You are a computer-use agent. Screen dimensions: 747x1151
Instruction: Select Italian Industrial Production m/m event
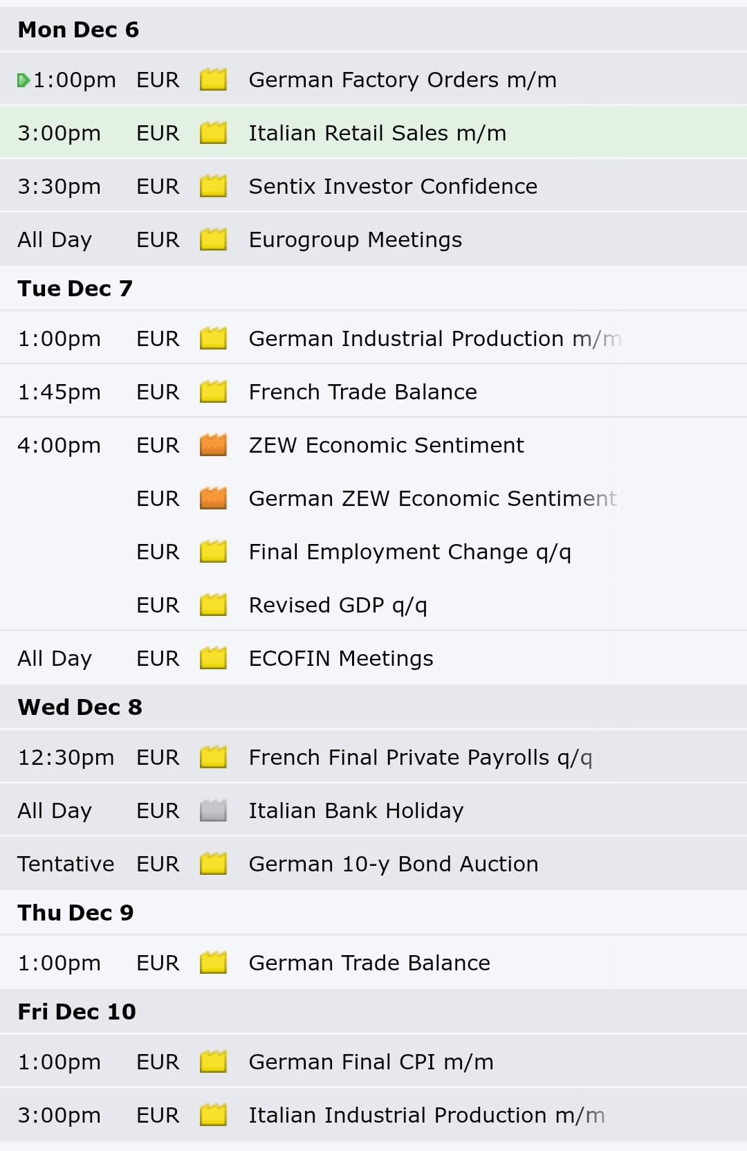pyautogui.click(x=373, y=1115)
